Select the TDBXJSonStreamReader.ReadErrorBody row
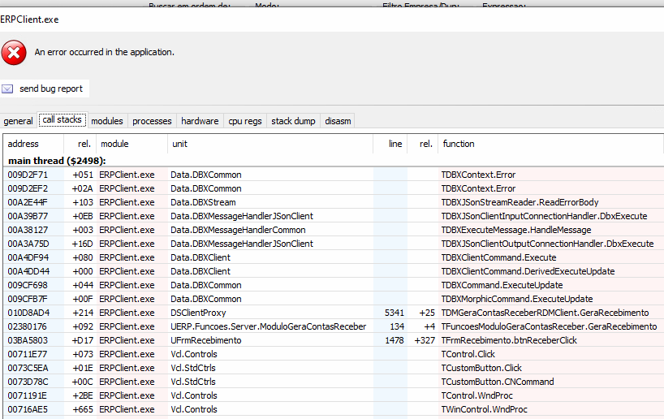The height and width of the screenshot is (419, 664). pyautogui.click(x=520, y=202)
